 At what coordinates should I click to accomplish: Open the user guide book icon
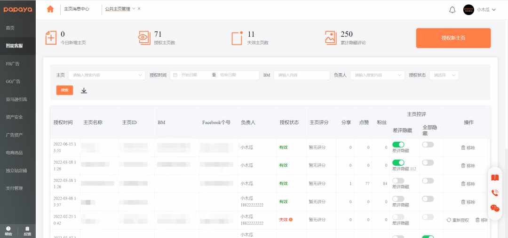tap(495, 177)
